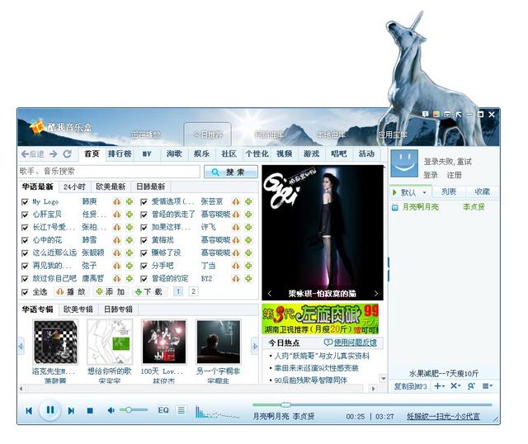Uncheck the 赚够了没 checkbox
The height and width of the screenshot is (444, 528).
[144, 253]
